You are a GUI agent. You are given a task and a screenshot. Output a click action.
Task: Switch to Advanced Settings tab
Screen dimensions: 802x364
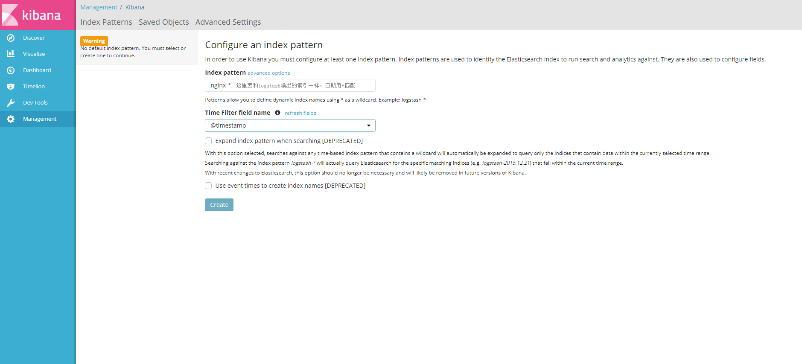point(228,22)
